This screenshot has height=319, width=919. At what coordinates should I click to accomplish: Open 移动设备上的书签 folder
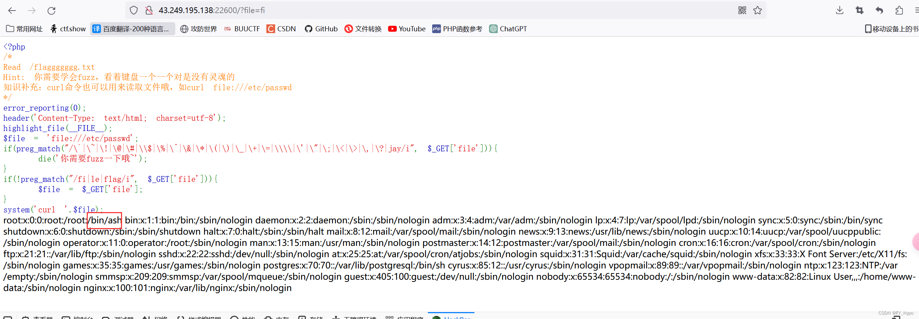click(x=892, y=29)
